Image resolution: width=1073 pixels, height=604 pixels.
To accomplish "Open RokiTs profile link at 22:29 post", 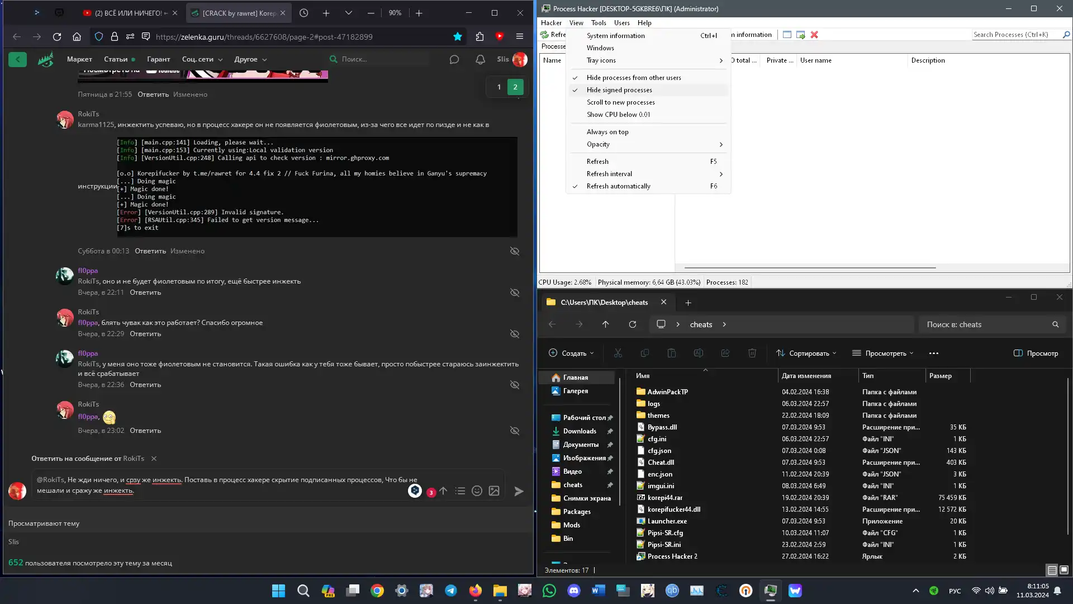I will [88, 312].
